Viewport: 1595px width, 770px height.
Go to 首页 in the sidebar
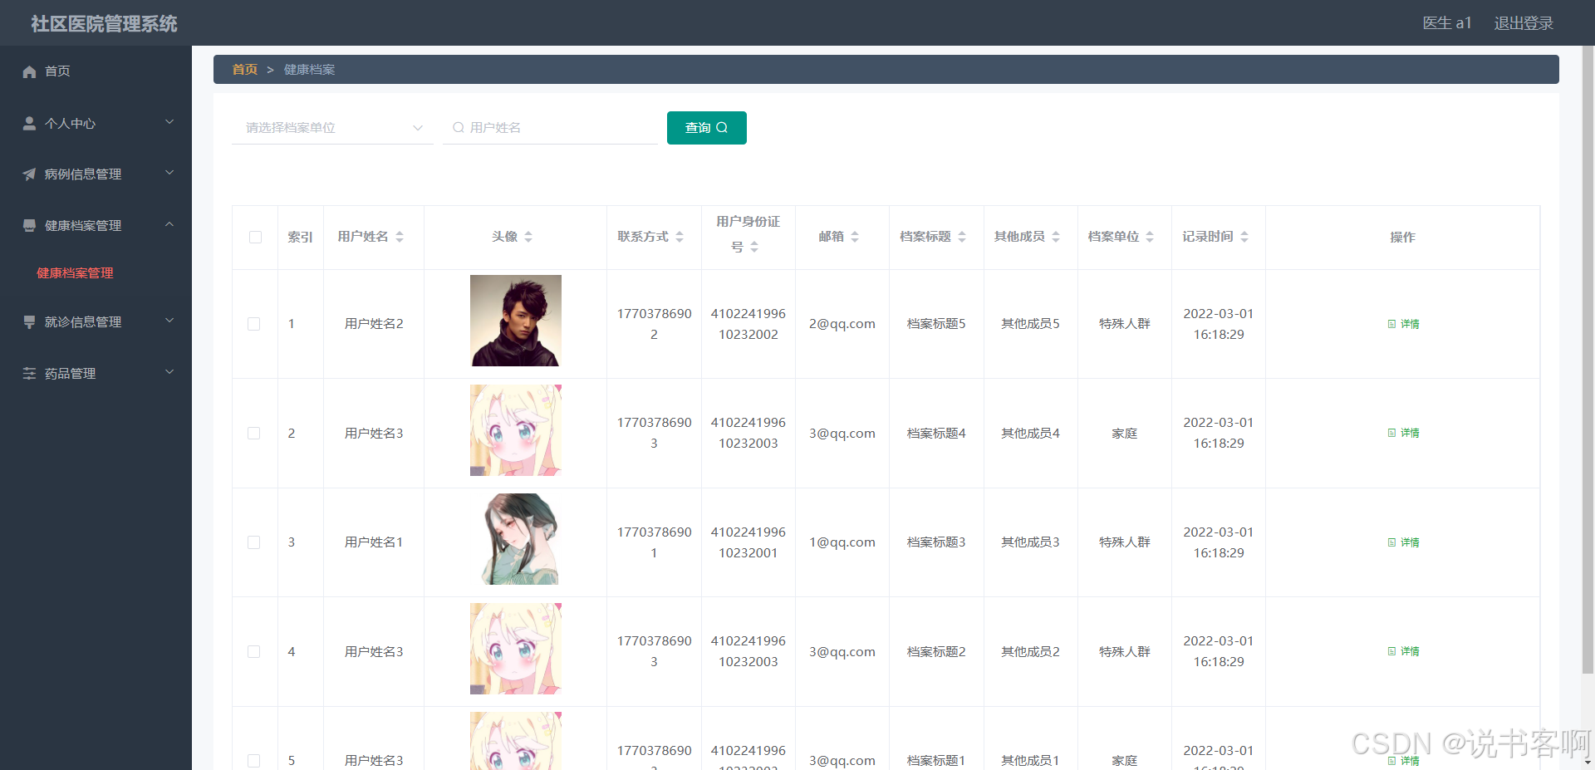tap(96, 71)
